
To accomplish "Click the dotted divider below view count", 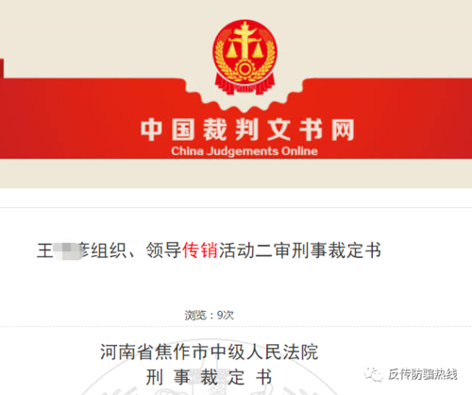I will pyautogui.click(x=236, y=327).
